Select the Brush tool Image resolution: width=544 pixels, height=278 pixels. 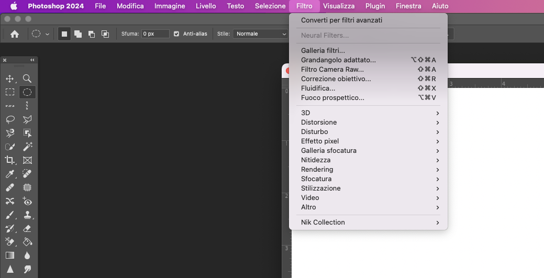[10, 215]
